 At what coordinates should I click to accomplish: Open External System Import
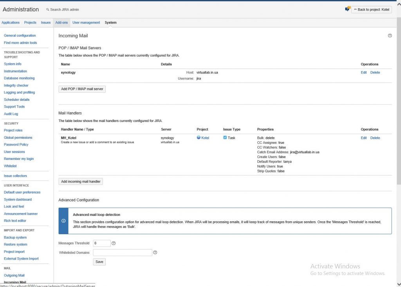click(x=21, y=259)
